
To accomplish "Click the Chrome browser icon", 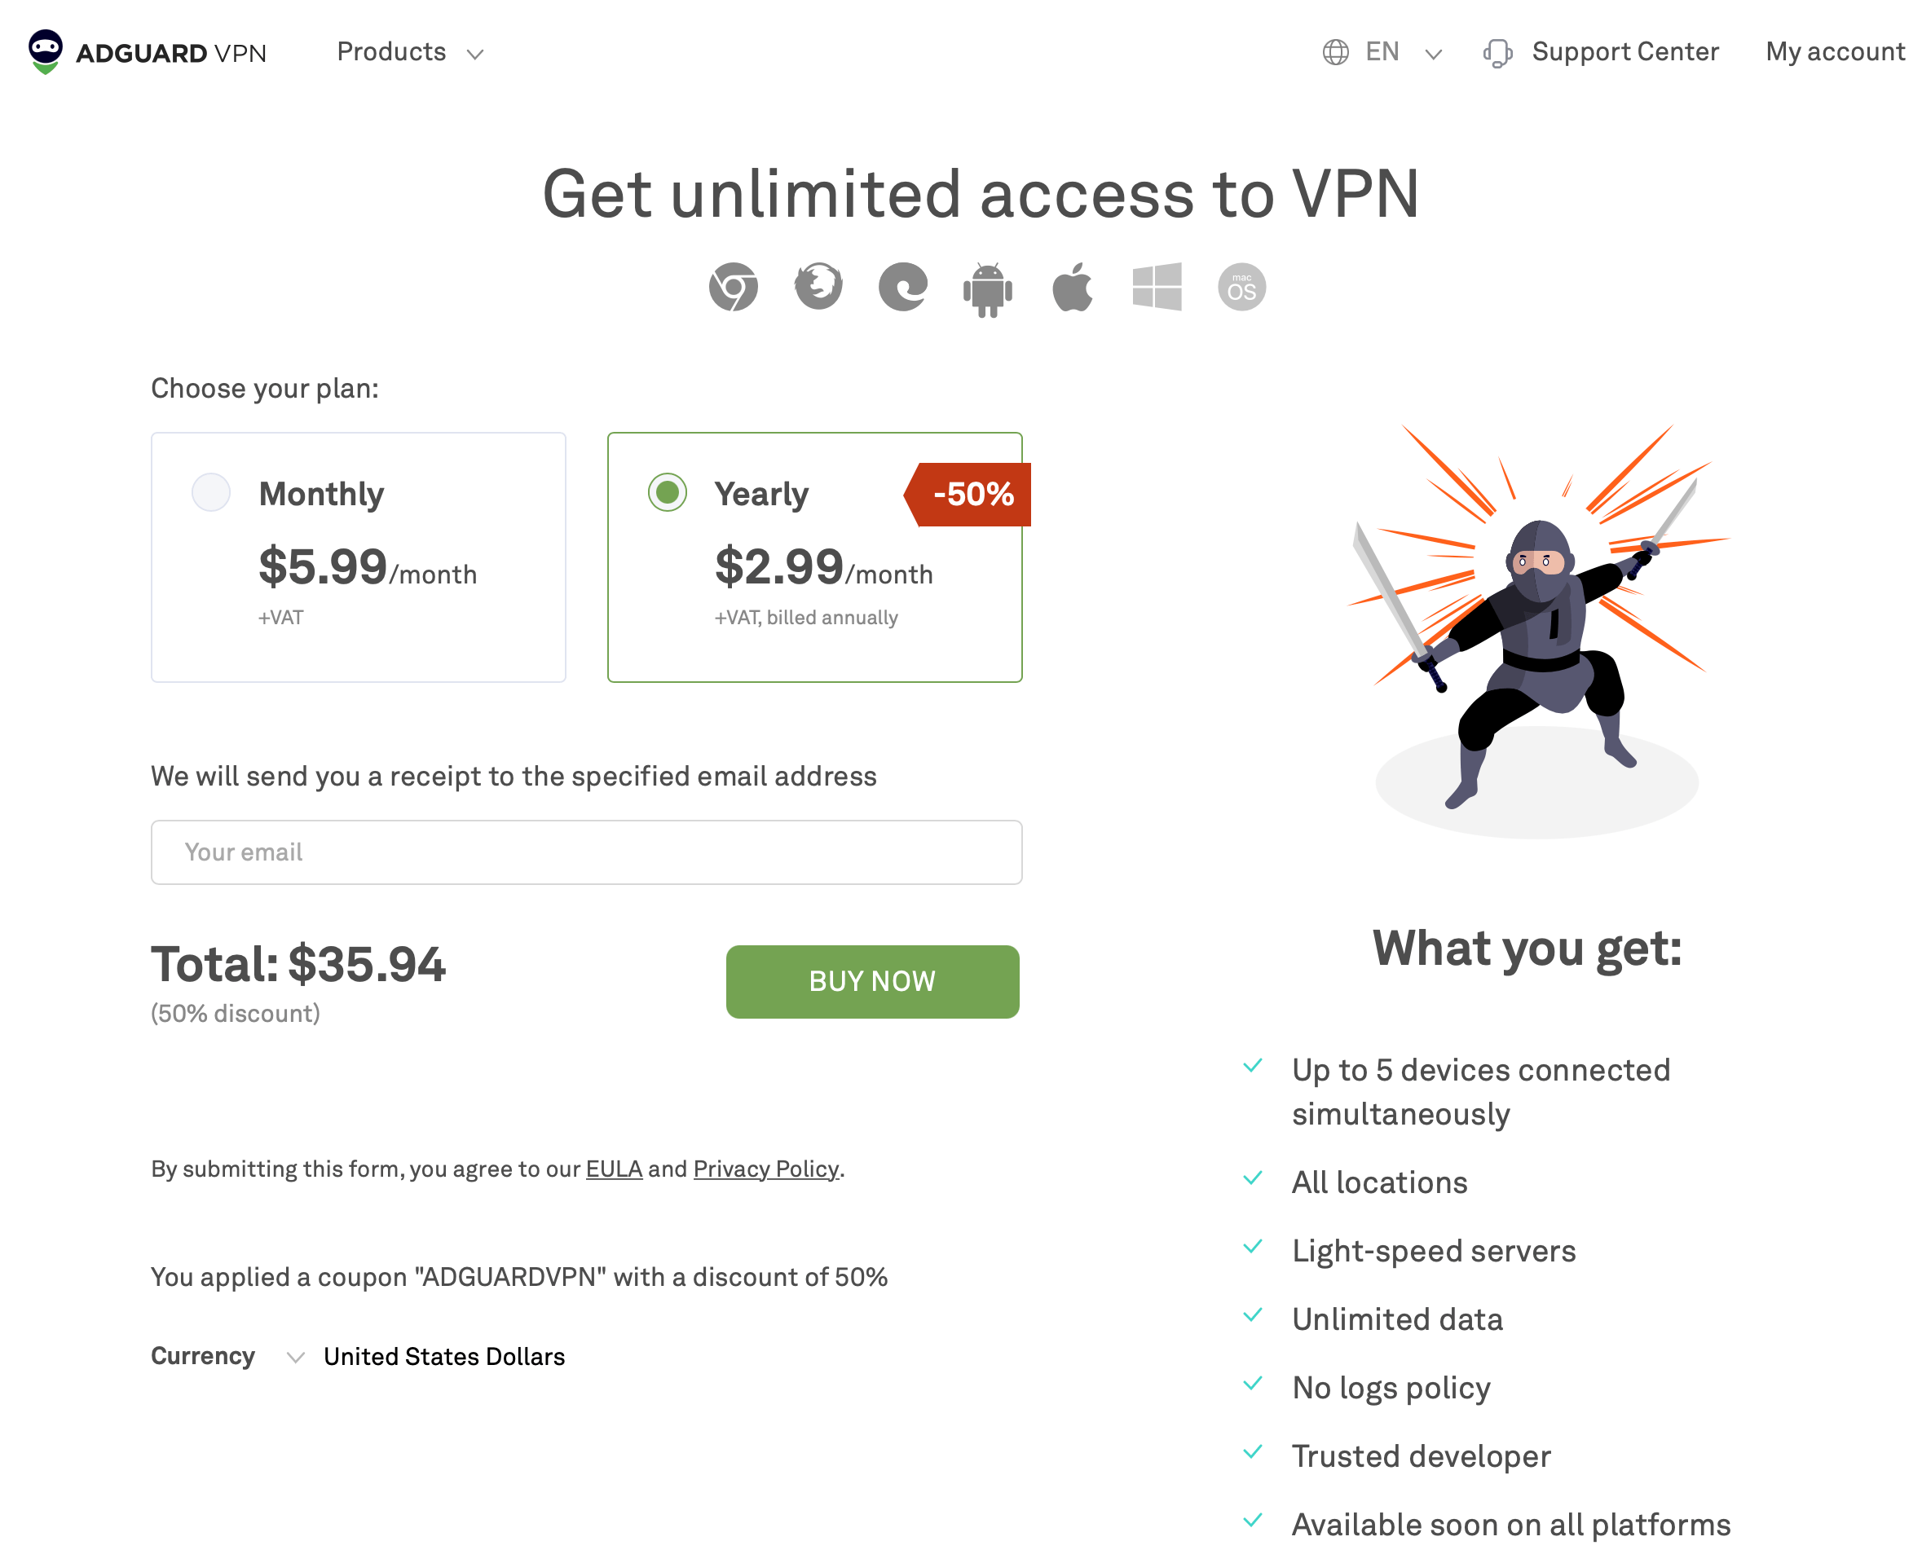I will pos(733,286).
